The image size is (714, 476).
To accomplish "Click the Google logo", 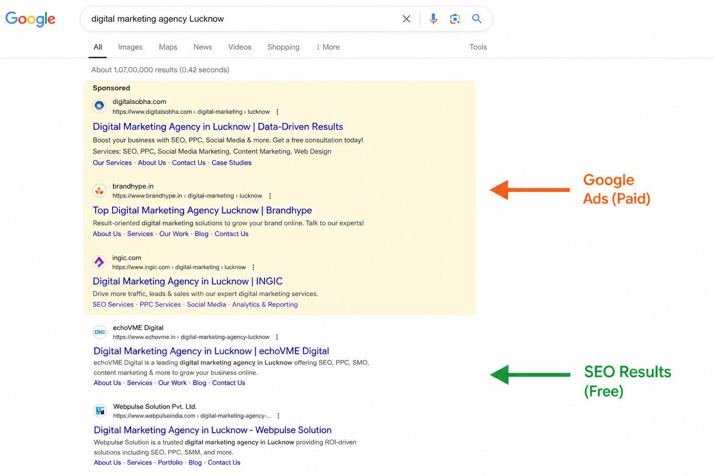I will pyautogui.click(x=30, y=19).
